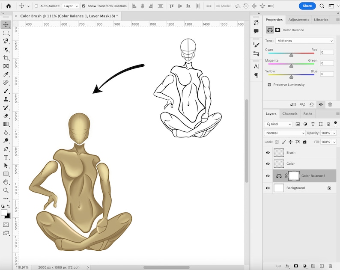
Task: Click the Magenta-Green slider handle
Action: pyautogui.click(x=291, y=66)
